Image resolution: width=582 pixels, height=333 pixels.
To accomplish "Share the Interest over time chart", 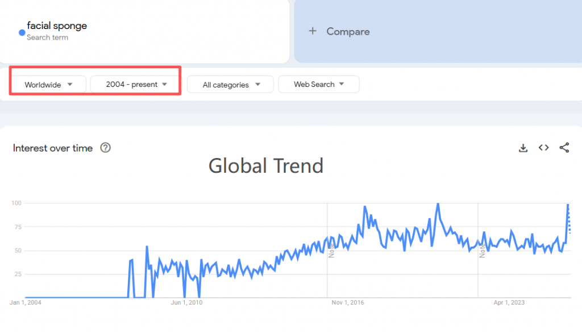I will click(564, 148).
